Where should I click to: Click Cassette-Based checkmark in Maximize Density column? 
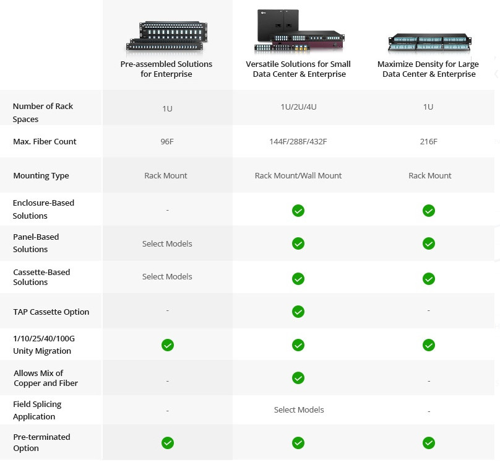[x=429, y=278]
